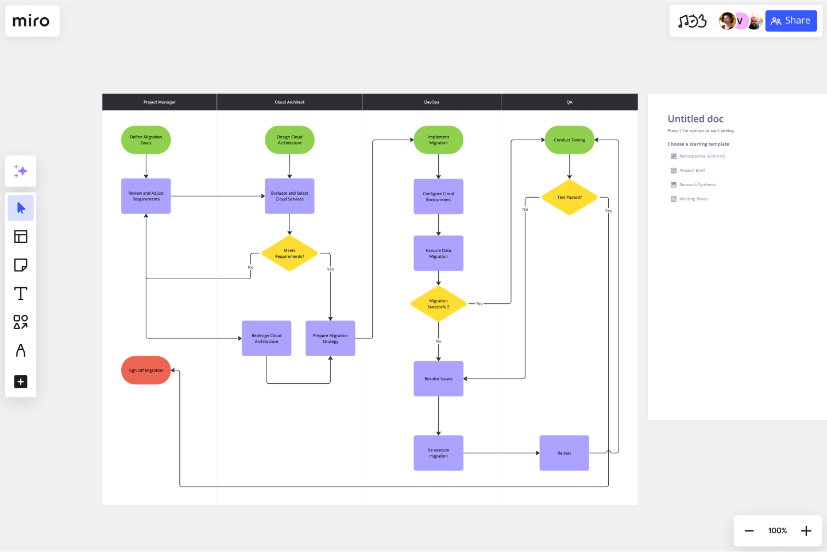
Task: Open the Miro AI assistant sparkles icon
Action: (21, 171)
